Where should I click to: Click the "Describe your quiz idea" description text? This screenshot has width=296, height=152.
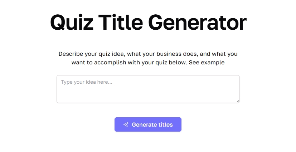click(89, 54)
